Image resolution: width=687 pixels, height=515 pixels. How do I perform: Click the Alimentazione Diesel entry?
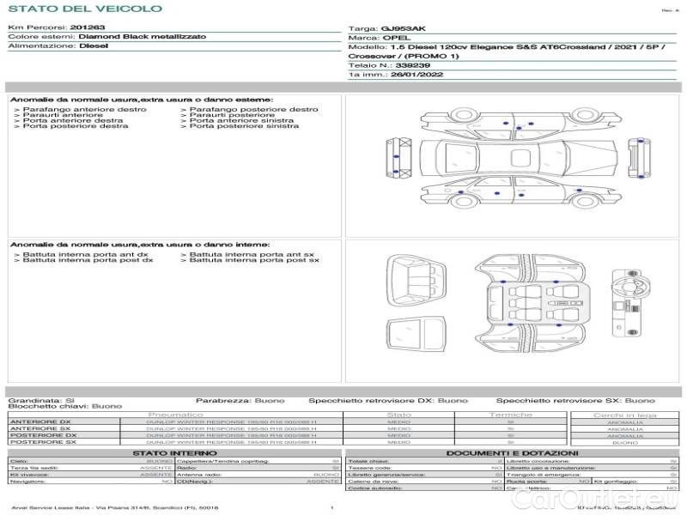pyautogui.click(x=58, y=46)
